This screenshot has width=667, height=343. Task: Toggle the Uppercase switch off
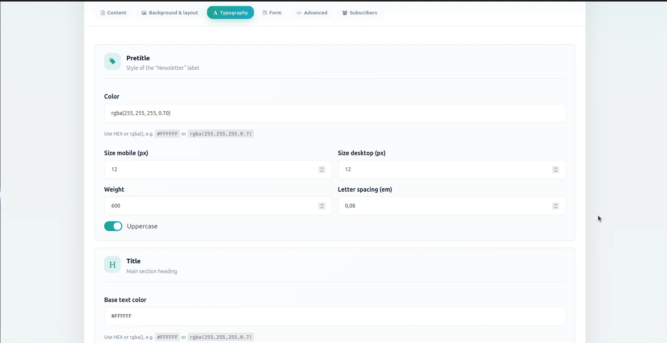[113, 226]
